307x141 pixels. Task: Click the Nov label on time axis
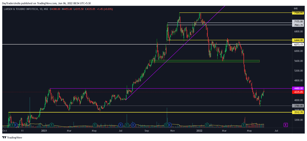tap(173, 131)
